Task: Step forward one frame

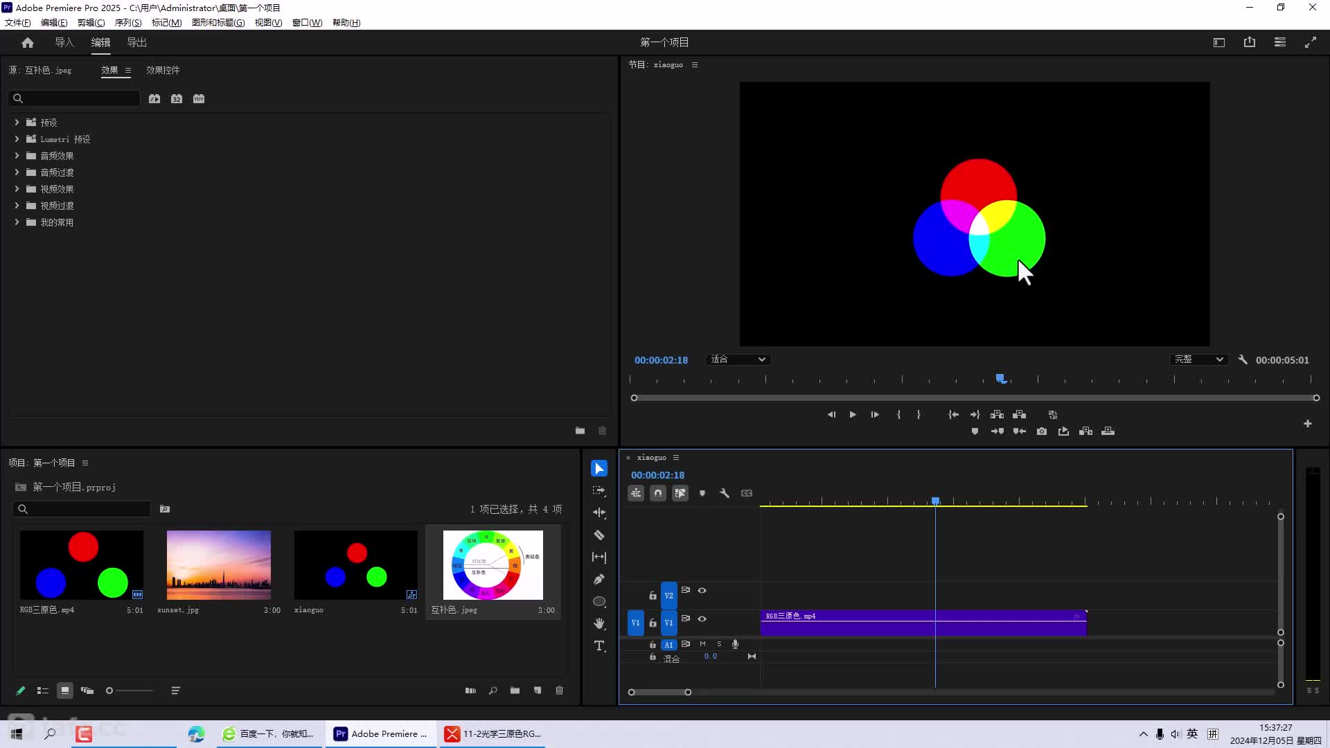Action: click(x=875, y=415)
